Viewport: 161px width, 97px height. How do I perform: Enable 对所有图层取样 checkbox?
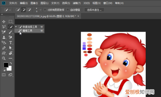tap(45, 10)
